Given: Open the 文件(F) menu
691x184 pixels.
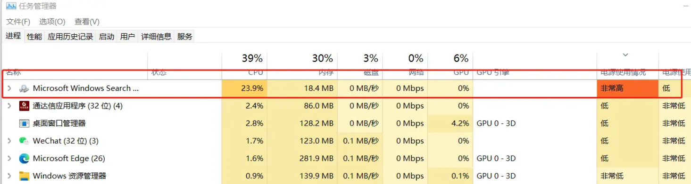Looking at the screenshot, I should [18, 22].
